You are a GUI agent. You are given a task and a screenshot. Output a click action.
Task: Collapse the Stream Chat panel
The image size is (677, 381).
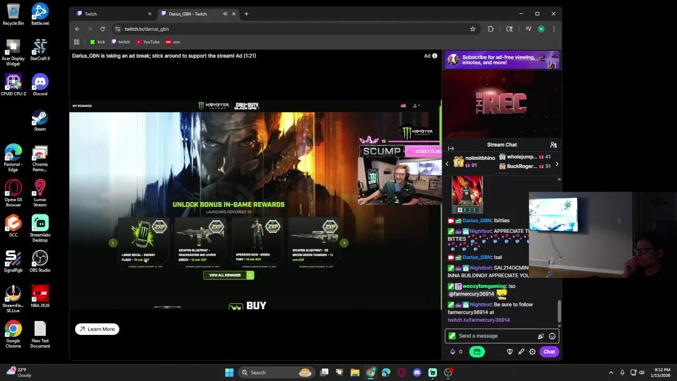(x=451, y=149)
